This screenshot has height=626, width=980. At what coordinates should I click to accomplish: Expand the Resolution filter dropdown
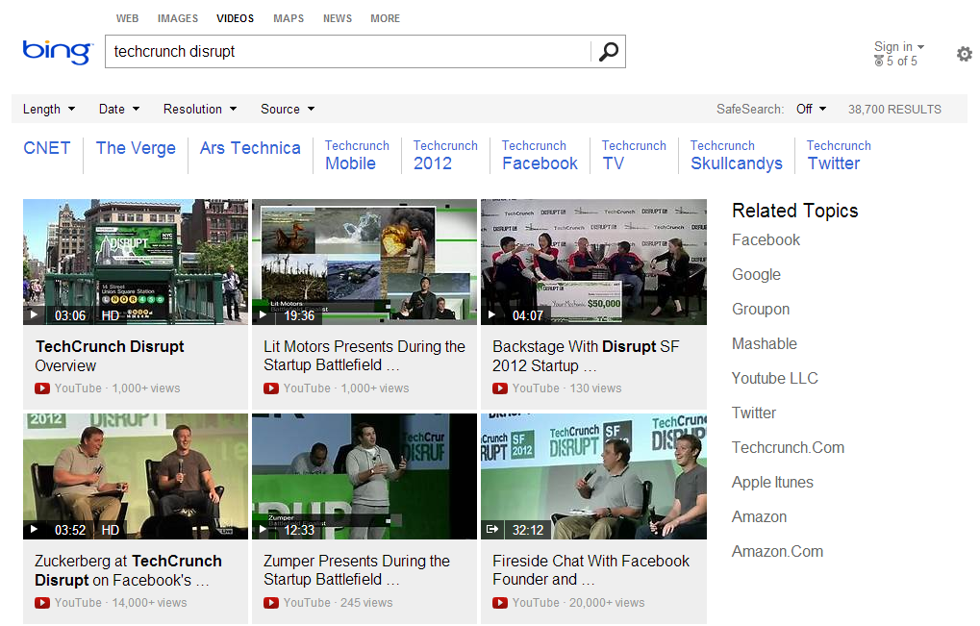[200, 109]
